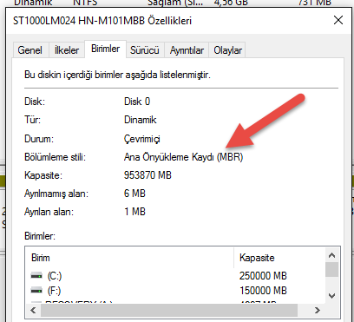Select the (C:) row label

pyautogui.click(x=55, y=276)
